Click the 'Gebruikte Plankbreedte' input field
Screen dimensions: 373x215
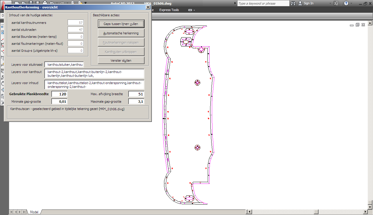click(x=59, y=94)
